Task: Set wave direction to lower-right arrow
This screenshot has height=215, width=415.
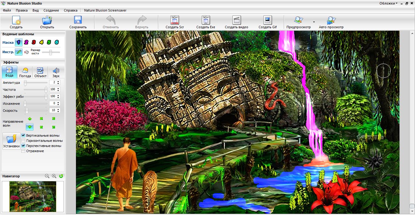Action: (53, 127)
